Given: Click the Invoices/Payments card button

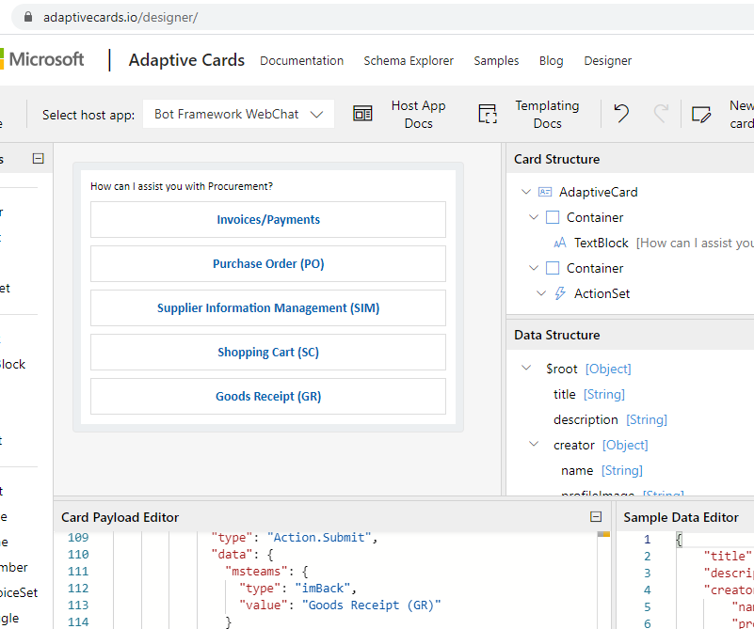Looking at the screenshot, I should pyautogui.click(x=268, y=219).
